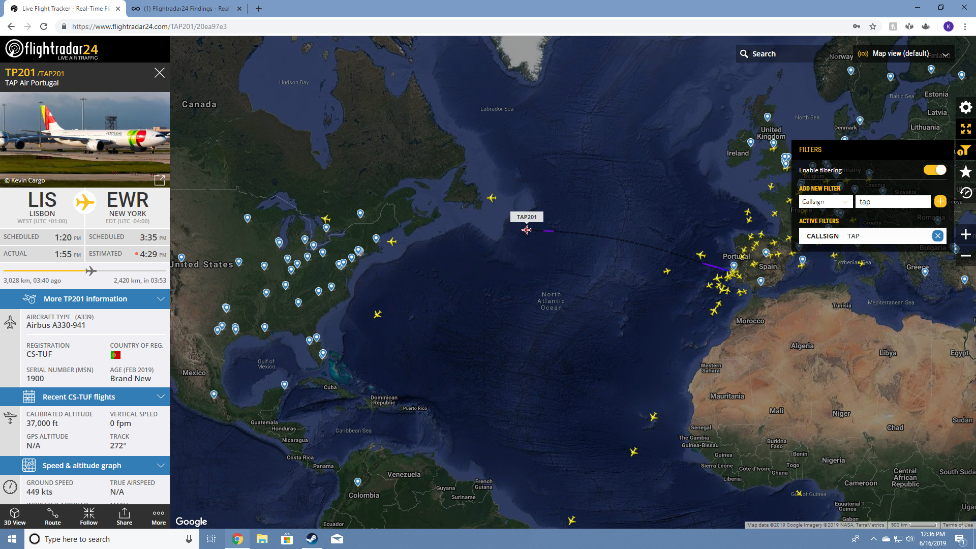976x549 pixels.
Task: Open the Callsign filter type dropdown
Action: [826, 202]
